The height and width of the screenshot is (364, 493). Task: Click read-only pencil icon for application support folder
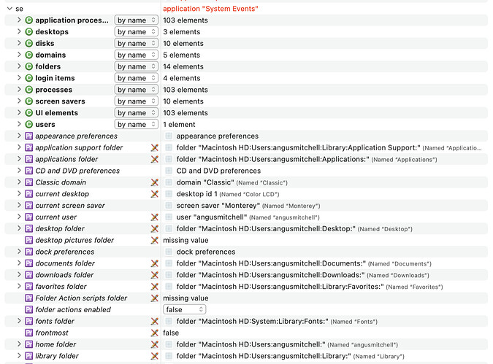click(154, 147)
